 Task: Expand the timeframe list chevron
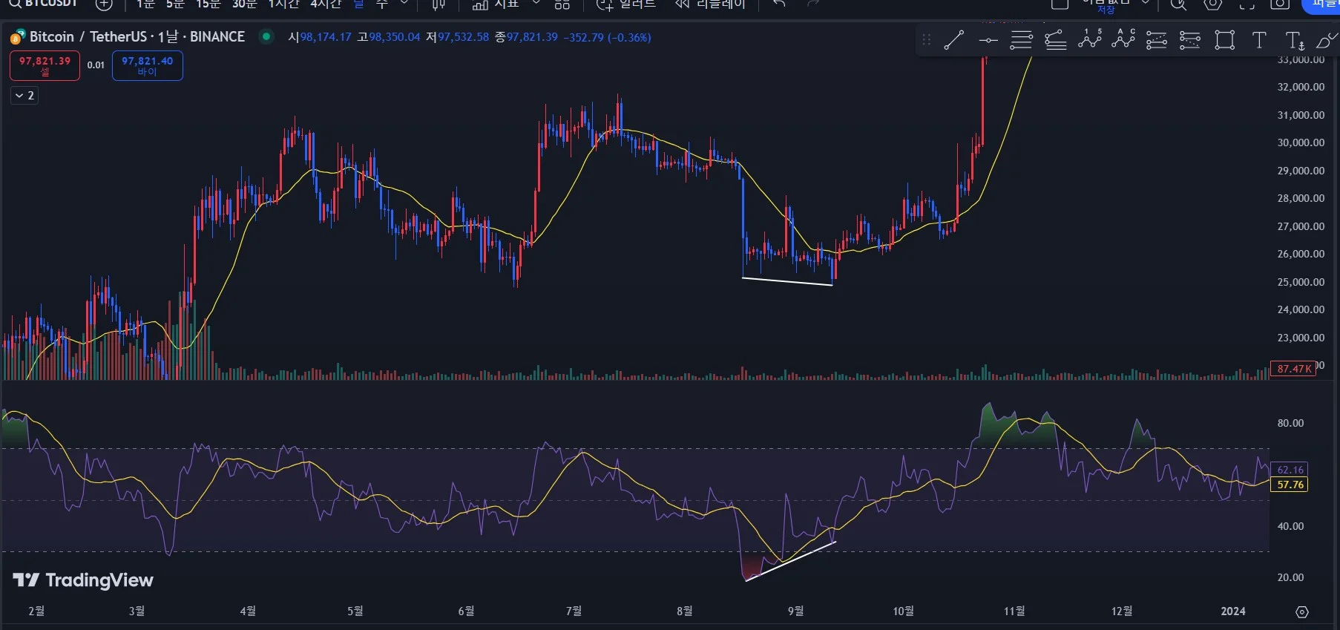(x=404, y=4)
